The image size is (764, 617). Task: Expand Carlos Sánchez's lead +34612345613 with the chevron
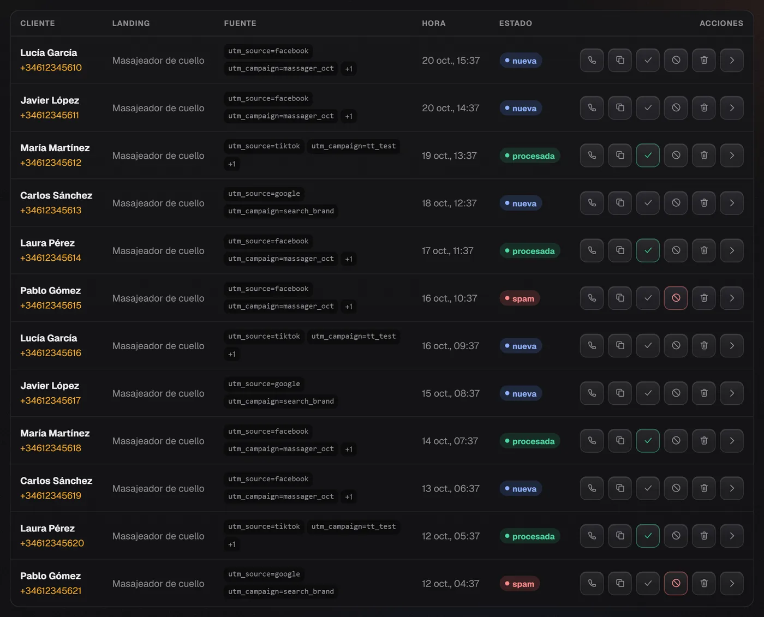pyautogui.click(x=732, y=203)
